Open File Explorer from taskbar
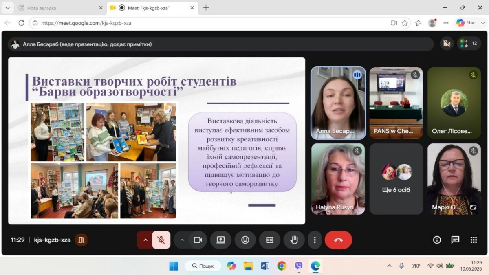 pos(248,266)
